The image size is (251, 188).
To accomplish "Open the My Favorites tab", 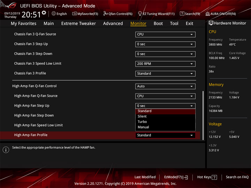I will click(24, 24).
